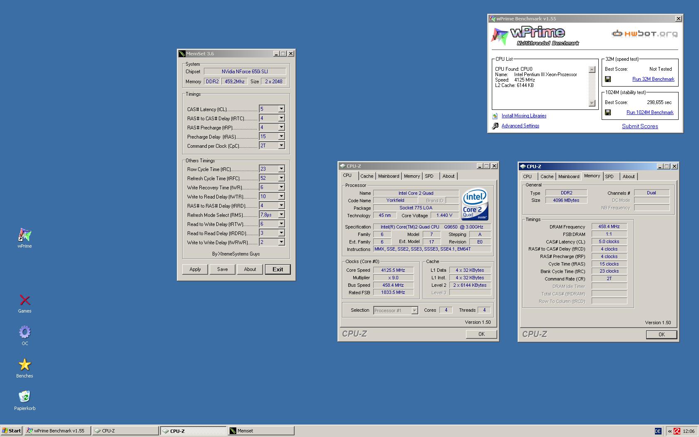699x437 pixels.
Task: Open the OC gear desktop icon
Action: pyautogui.click(x=25, y=332)
